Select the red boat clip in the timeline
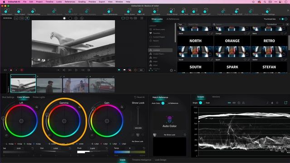The width and height of the screenshot is (290, 163). click(x=102, y=85)
